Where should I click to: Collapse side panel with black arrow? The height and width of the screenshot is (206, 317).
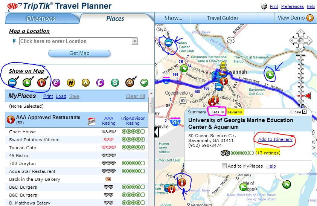click(157, 132)
